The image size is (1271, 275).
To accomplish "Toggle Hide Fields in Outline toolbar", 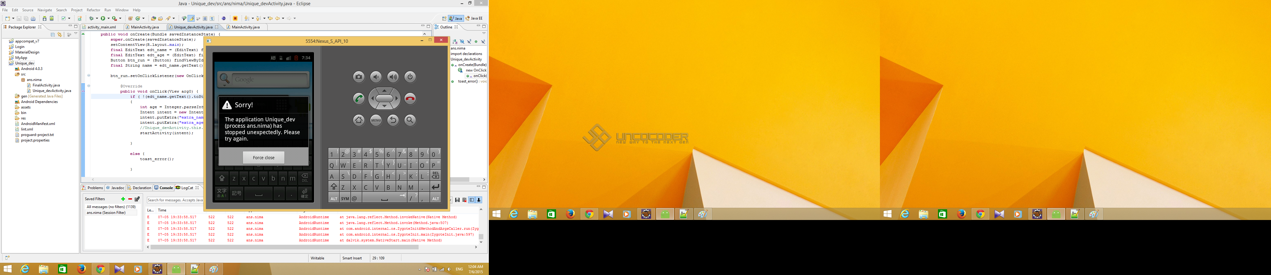I will point(462,42).
